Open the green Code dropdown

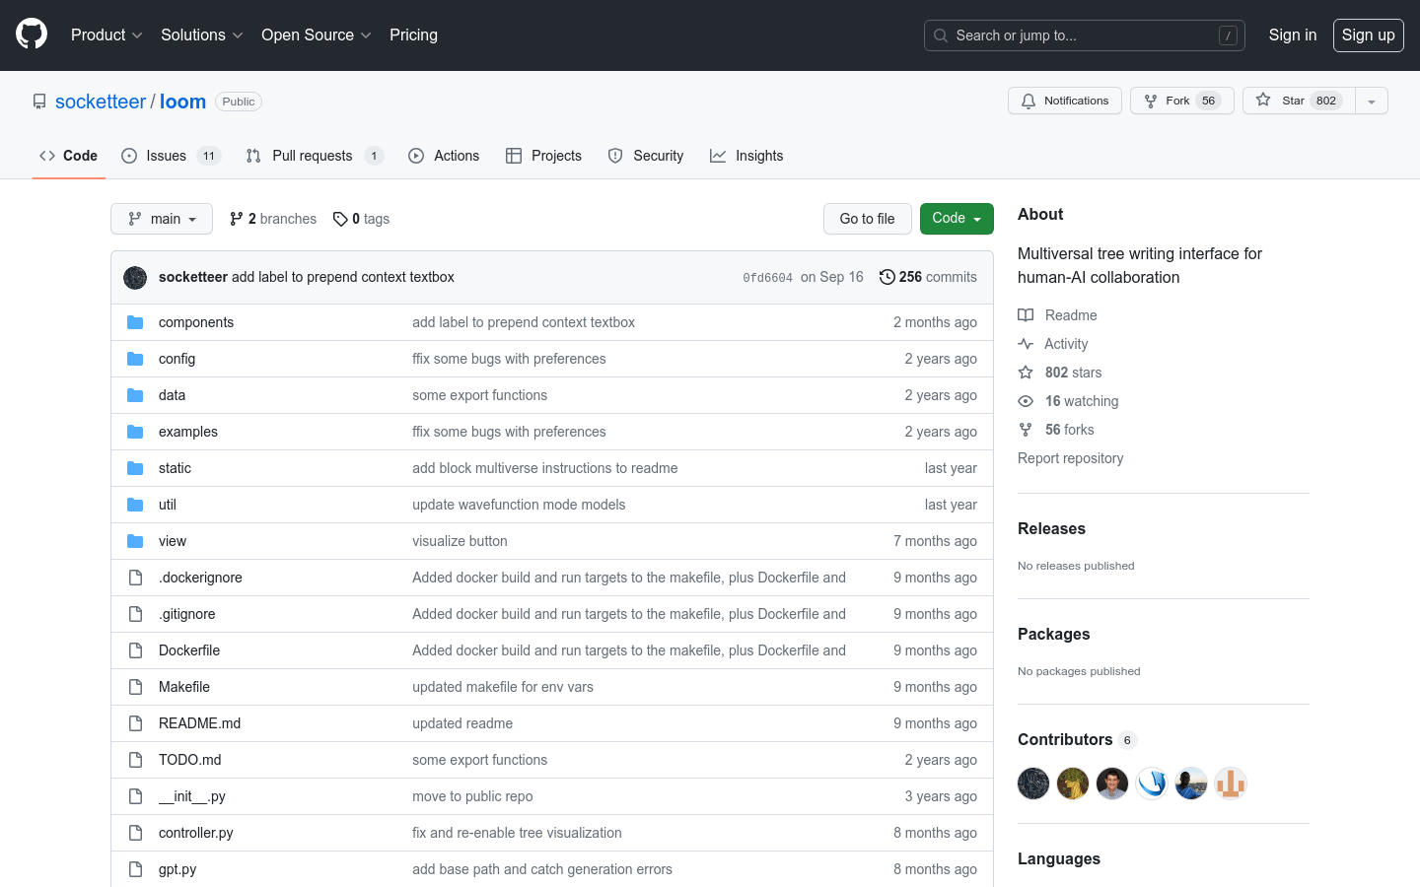tap(956, 219)
